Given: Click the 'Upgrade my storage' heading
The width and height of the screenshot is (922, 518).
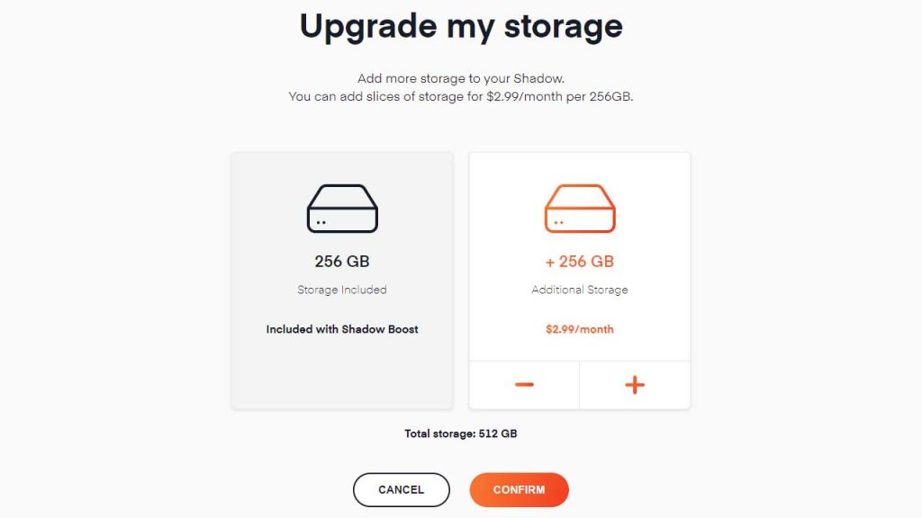Looking at the screenshot, I should pyautogui.click(x=461, y=26).
